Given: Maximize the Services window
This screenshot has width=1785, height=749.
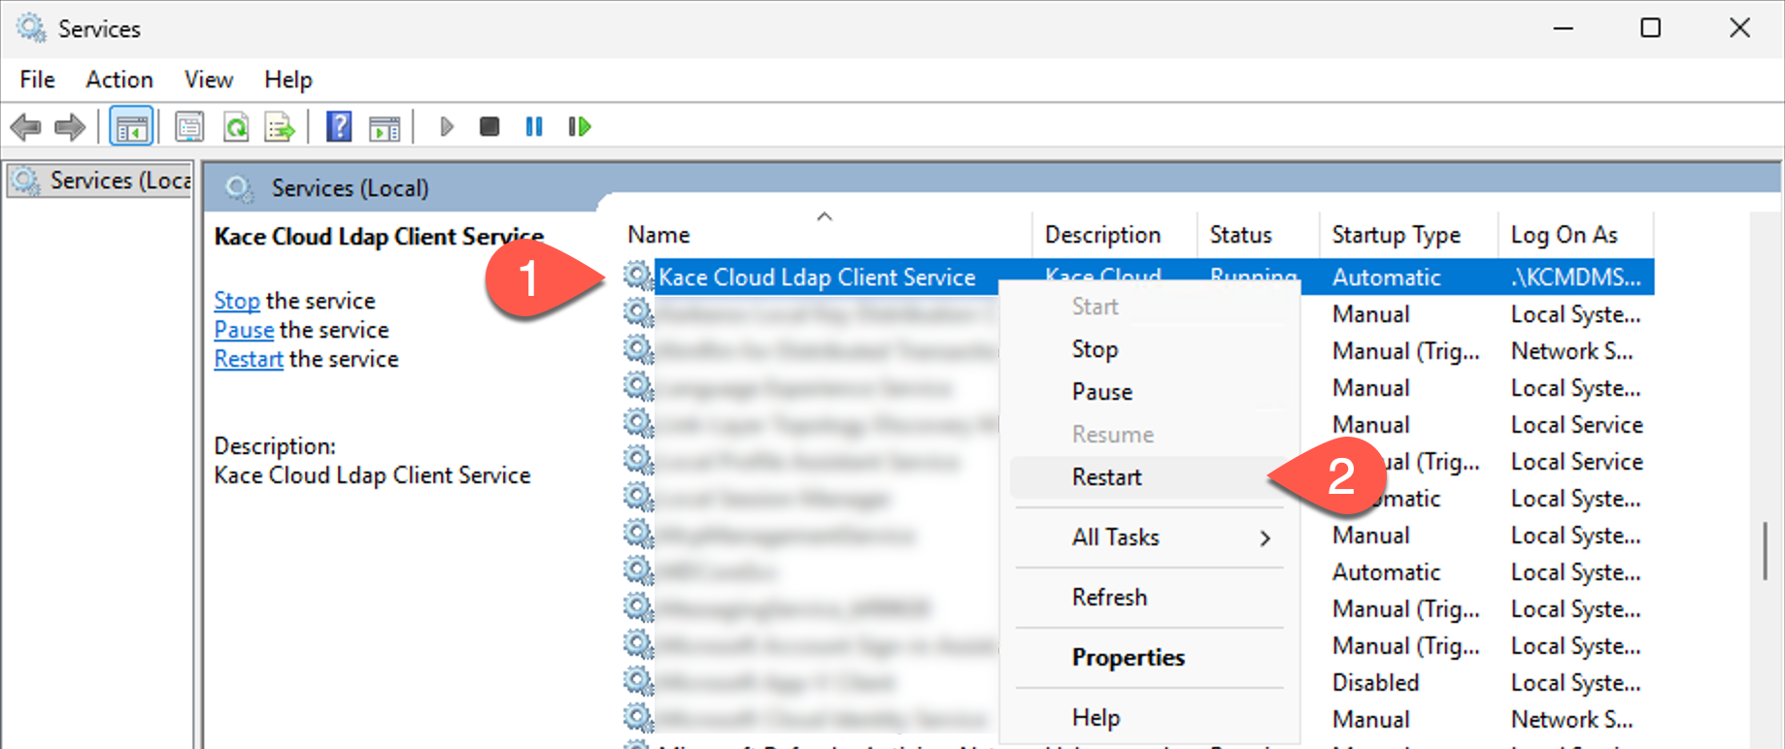Looking at the screenshot, I should (1650, 28).
